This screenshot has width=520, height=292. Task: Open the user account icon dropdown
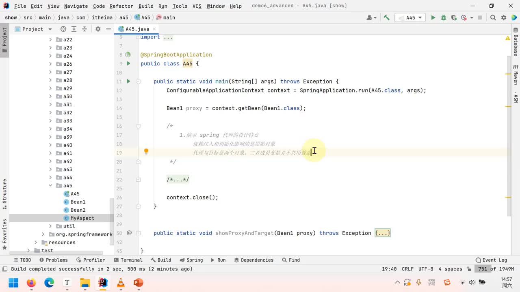point(371,17)
